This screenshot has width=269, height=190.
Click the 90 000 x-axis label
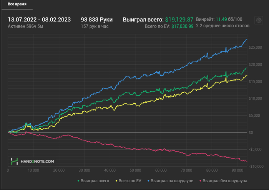click(x=237, y=170)
